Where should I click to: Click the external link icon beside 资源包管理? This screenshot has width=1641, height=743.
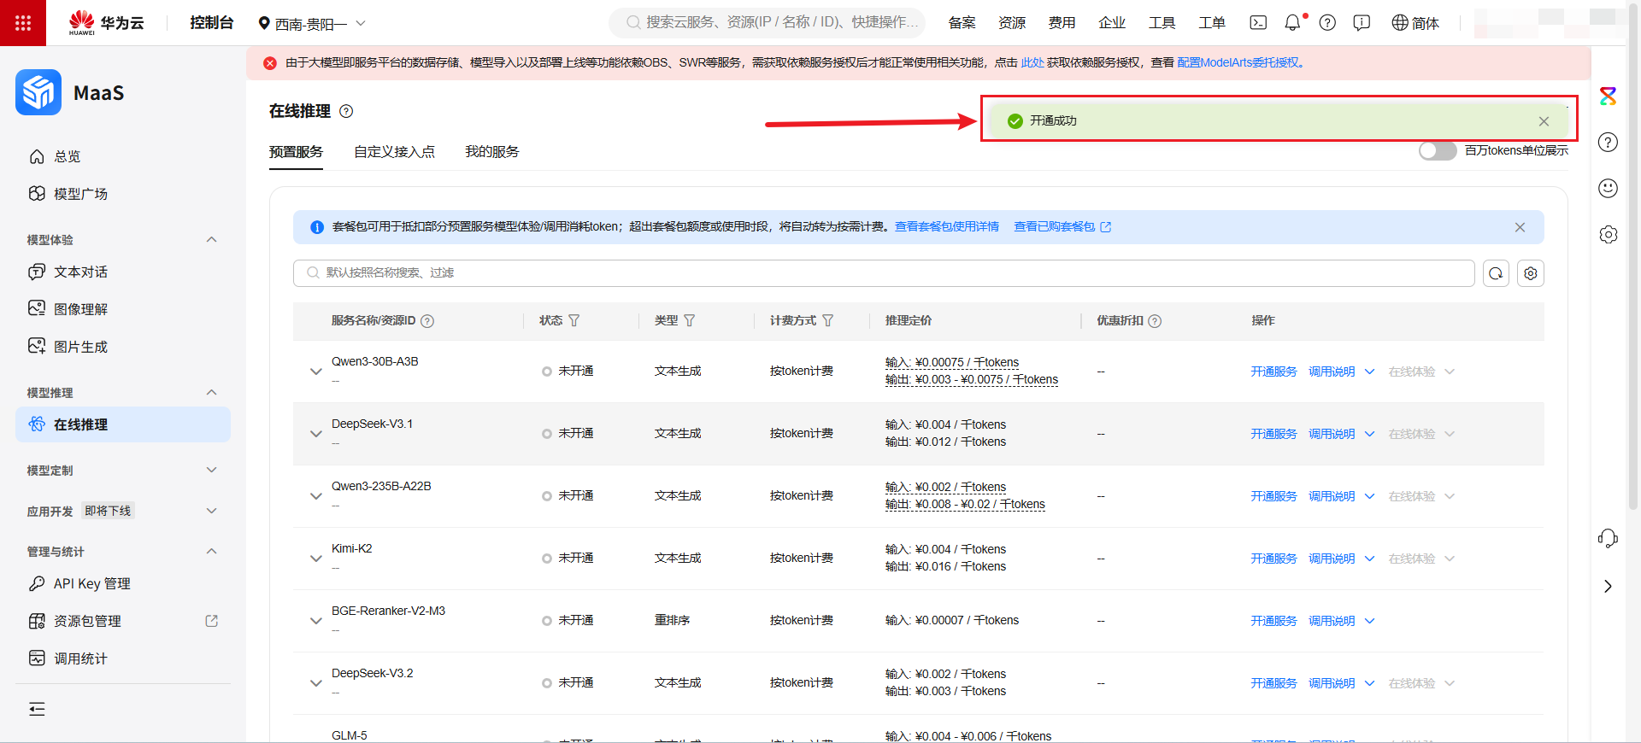tap(212, 621)
